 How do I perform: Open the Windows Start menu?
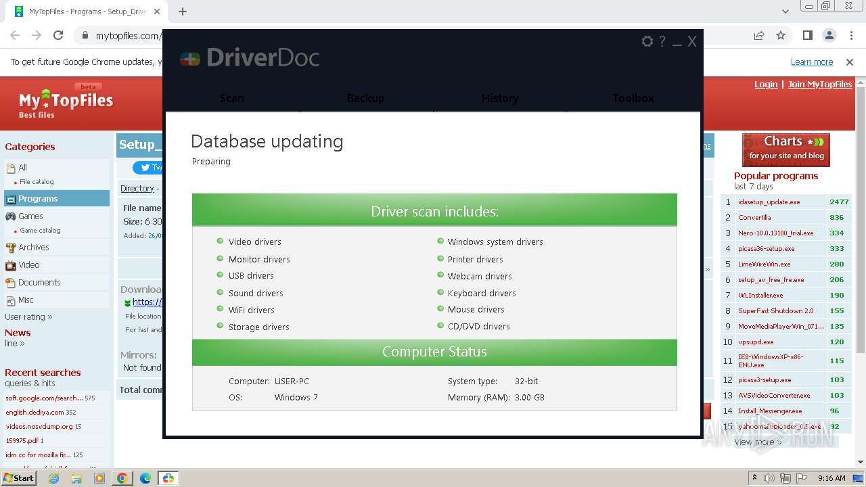pyautogui.click(x=18, y=478)
